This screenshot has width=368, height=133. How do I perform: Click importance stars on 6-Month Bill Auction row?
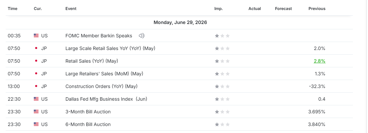tap(222, 124)
